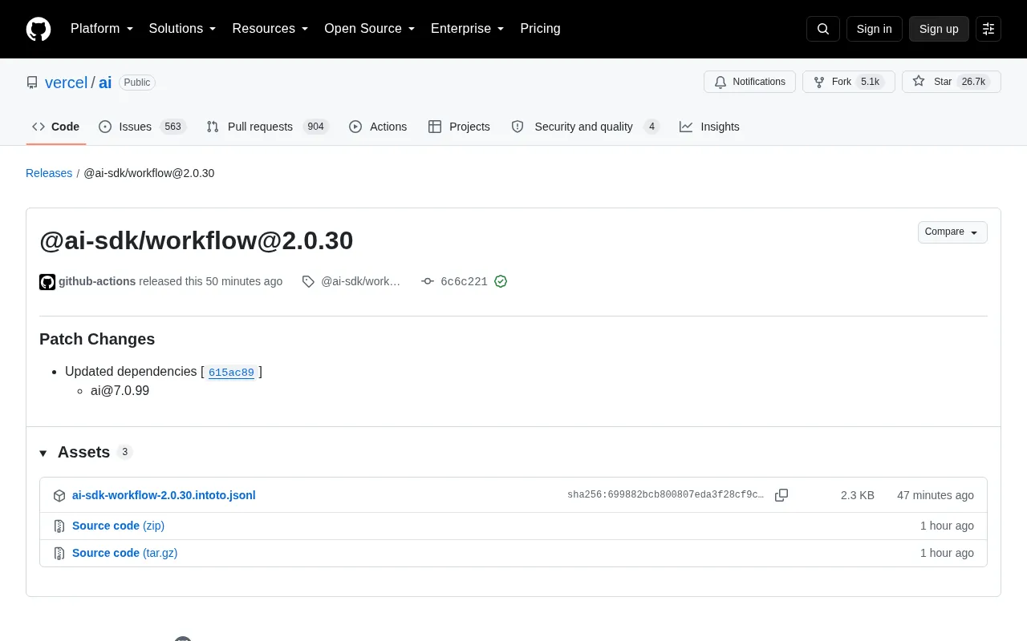Open the appearance settings icon button
Screen dimensions: 1027x641
tap(988, 29)
